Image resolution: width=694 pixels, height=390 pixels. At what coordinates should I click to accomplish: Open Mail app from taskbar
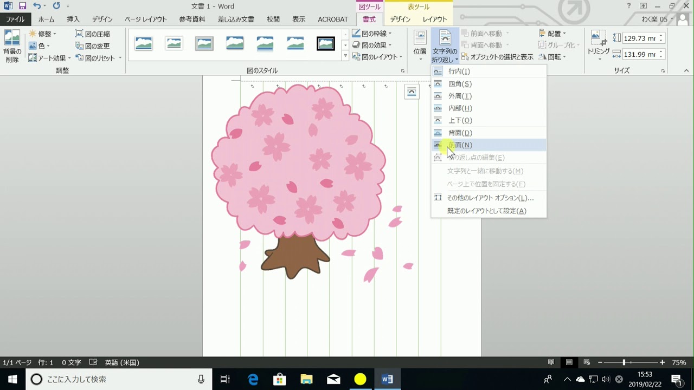pyautogui.click(x=333, y=379)
